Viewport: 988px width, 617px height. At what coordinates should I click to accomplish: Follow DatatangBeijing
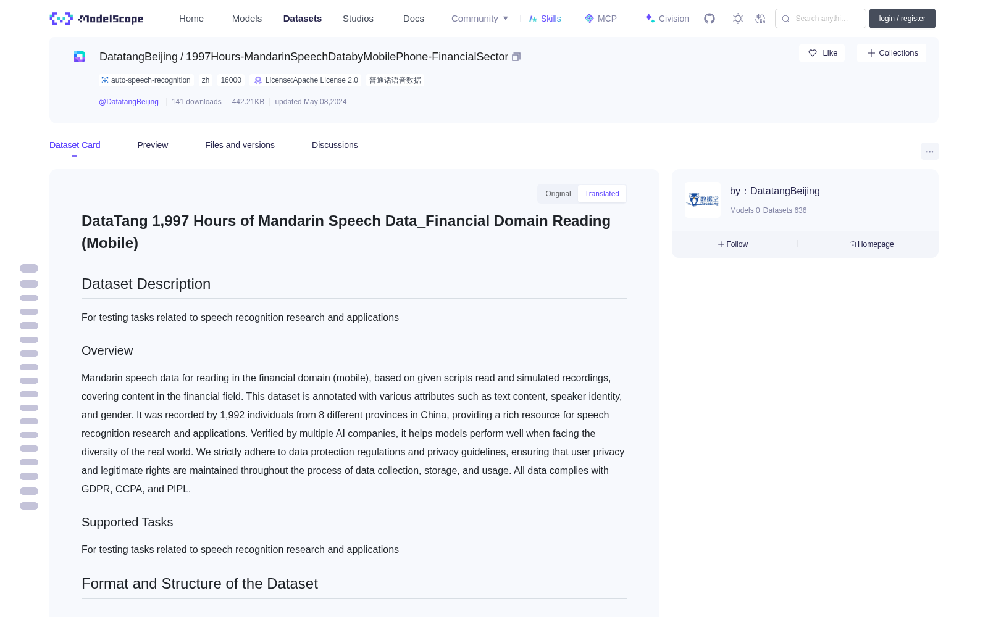(x=733, y=244)
